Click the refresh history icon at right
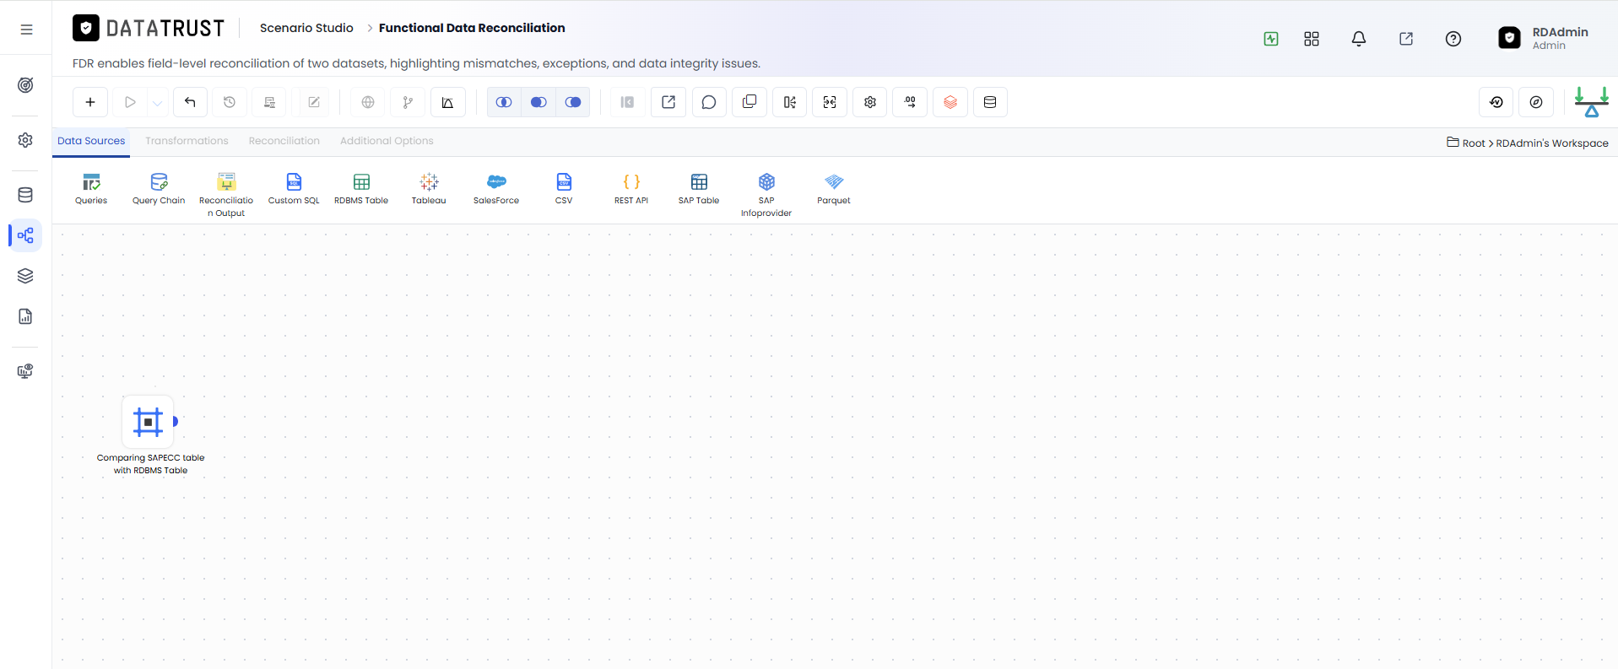Viewport: 1618px width, 669px height. click(1496, 102)
